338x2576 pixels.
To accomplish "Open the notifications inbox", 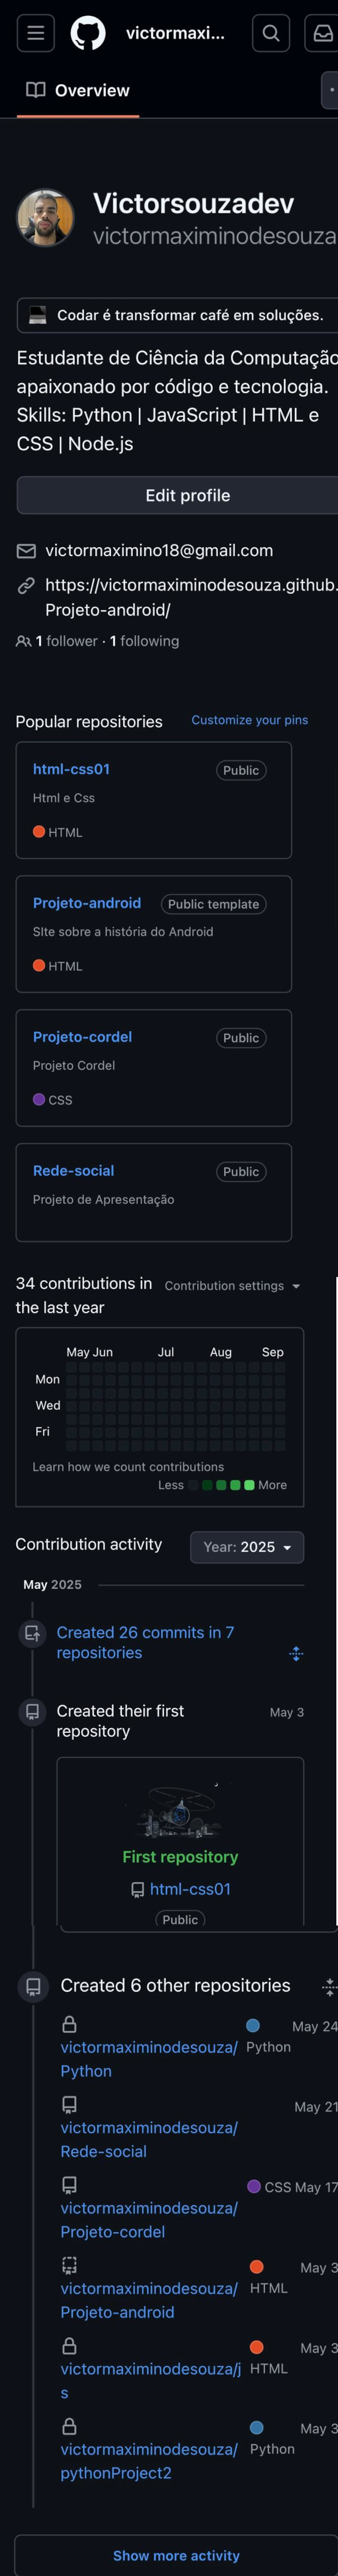I will [x=321, y=33].
